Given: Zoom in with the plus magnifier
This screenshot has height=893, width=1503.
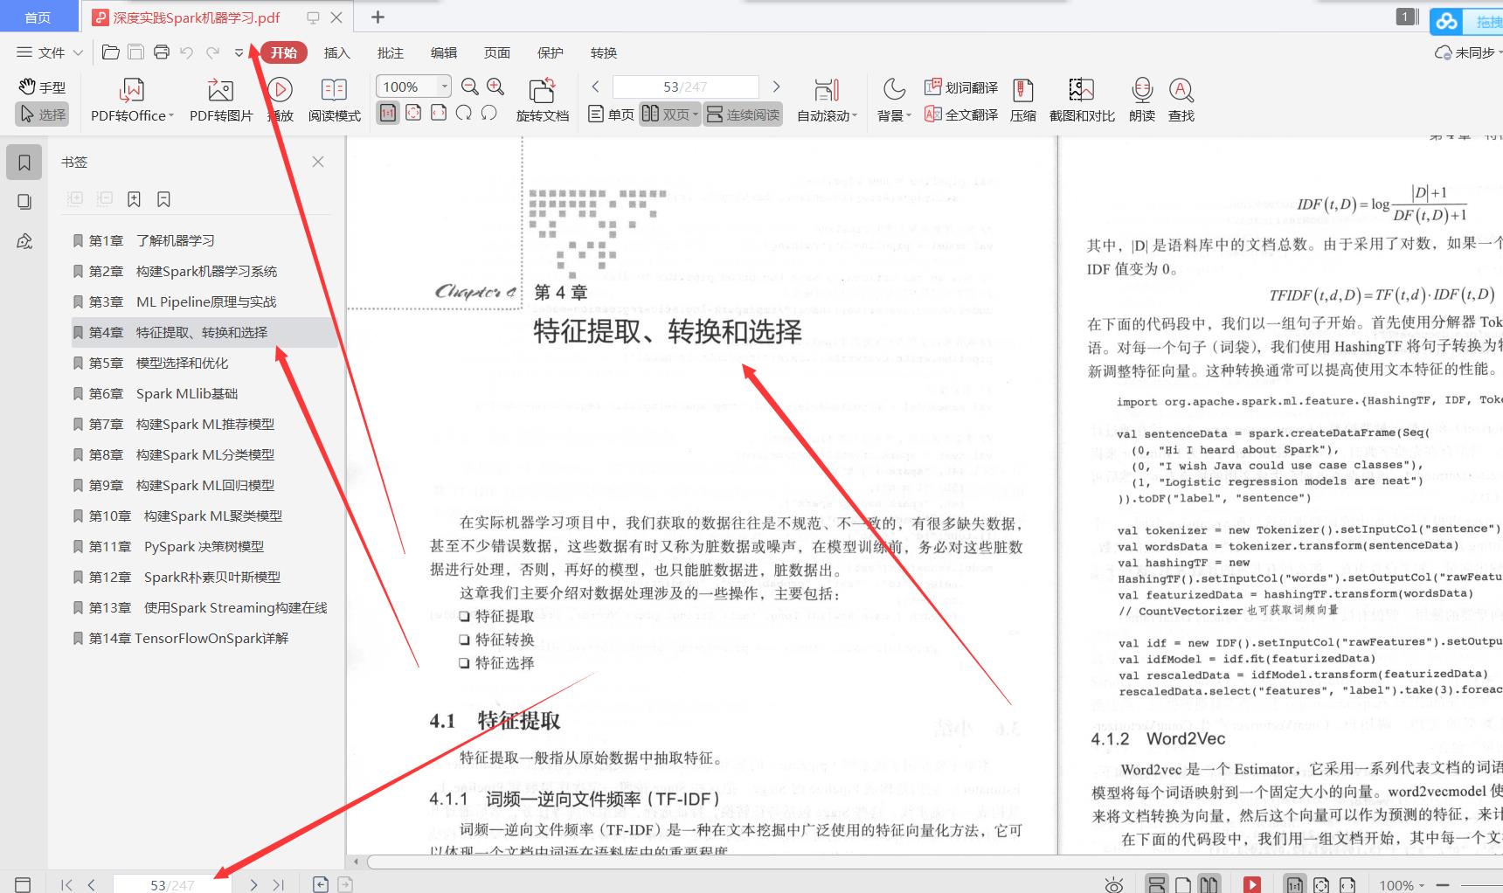Looking at the screenshot, I should point(495,87).
